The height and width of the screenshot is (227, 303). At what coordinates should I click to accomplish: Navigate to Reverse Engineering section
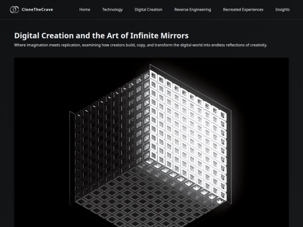192,10
